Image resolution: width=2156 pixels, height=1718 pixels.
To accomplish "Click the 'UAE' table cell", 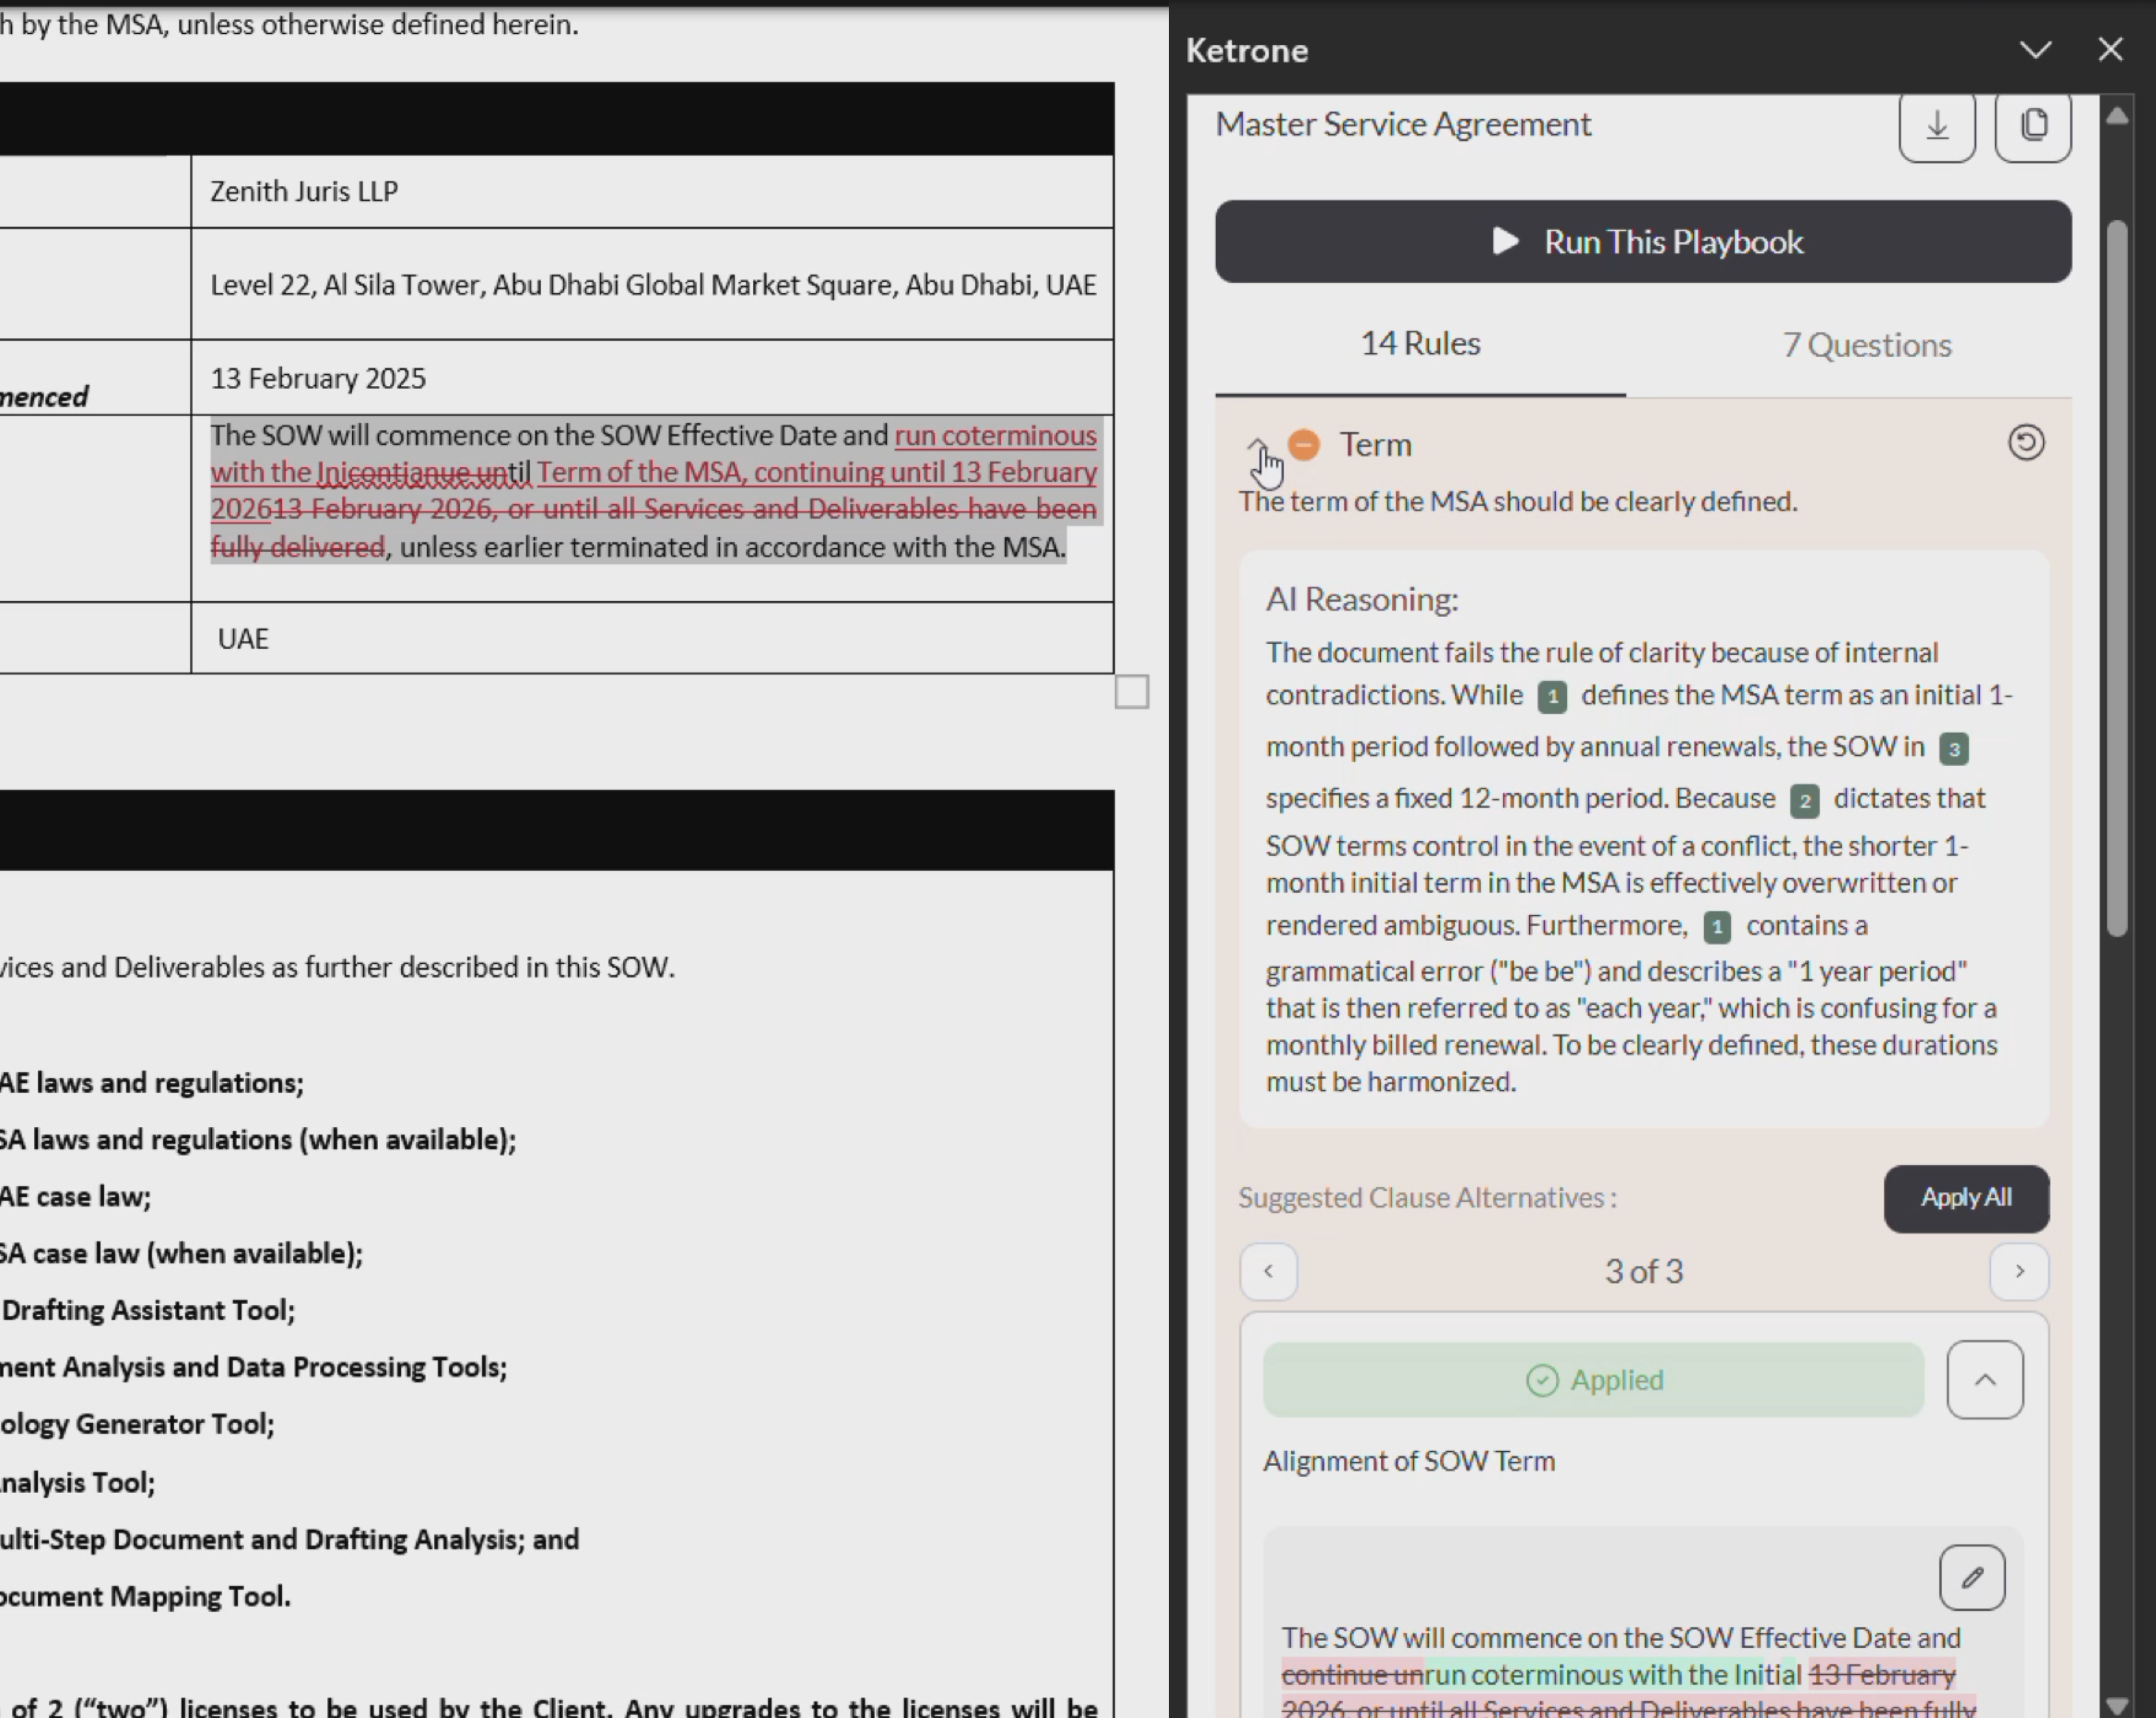I will pyautogui.click(x=652, y=638).
